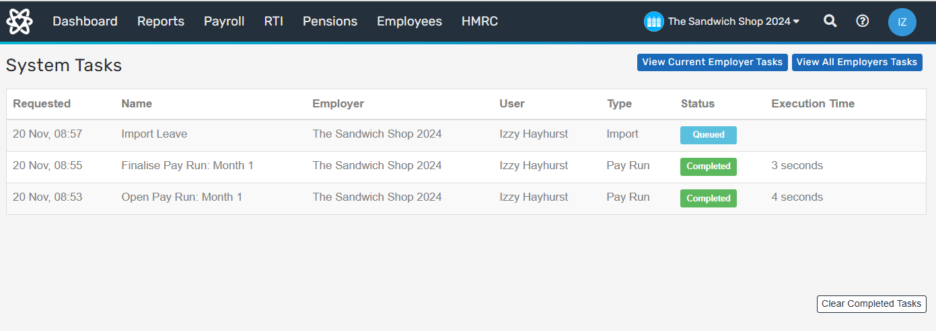Open the Pensions menu
Image resolution: width=936 pixels, height=331 pixels.
point(330,21)
